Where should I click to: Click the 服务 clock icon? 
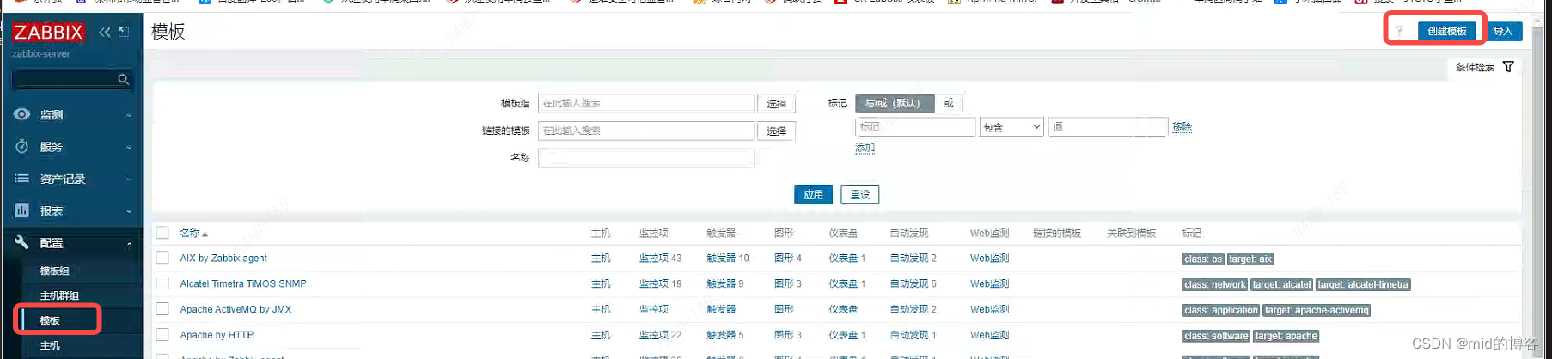22,146
